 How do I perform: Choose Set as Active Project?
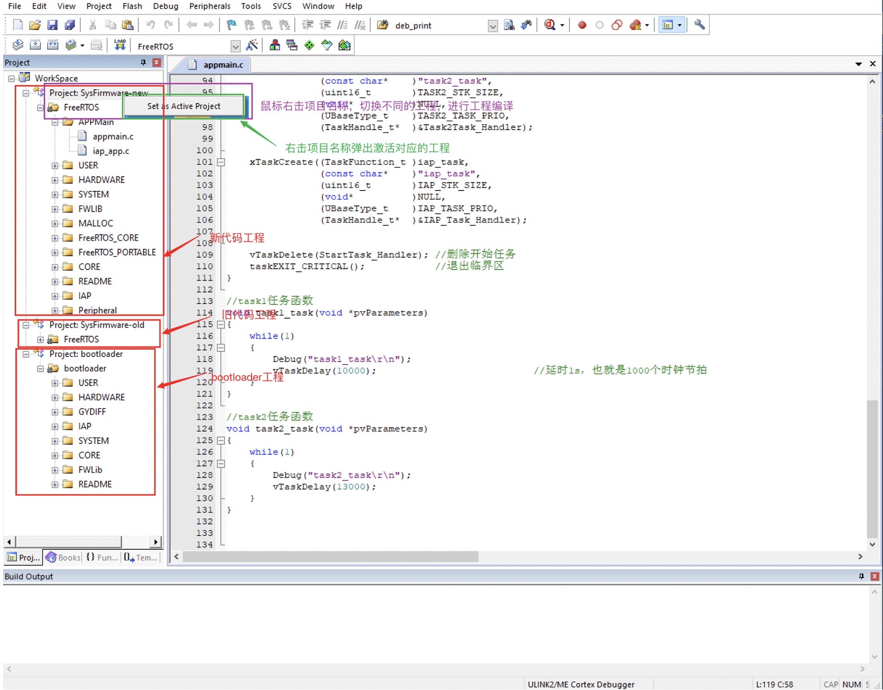coord(183,106)
